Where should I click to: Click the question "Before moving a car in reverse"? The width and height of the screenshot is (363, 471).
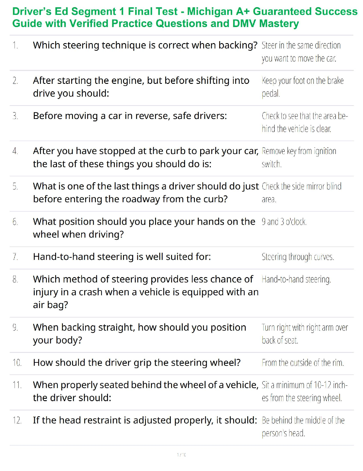click(x=130, y=116)
